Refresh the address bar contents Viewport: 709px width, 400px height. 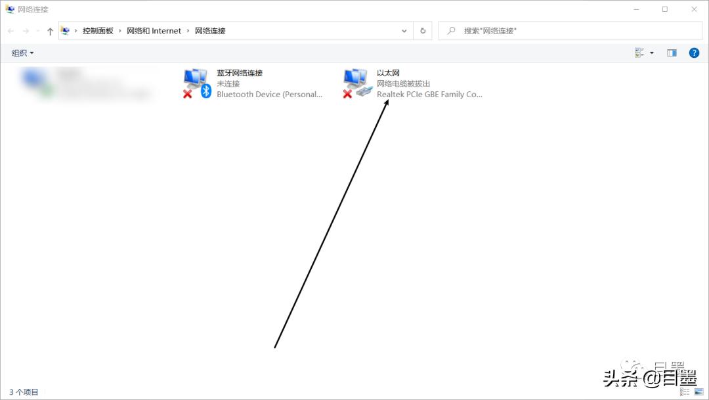click(422, 30)
